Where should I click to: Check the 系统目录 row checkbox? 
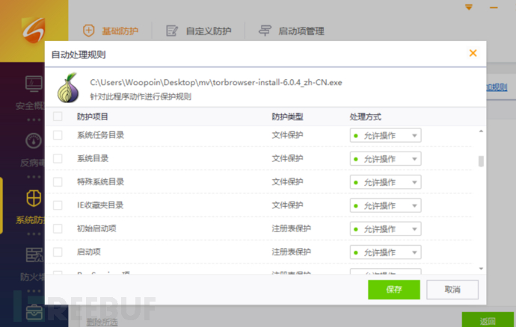point(58,158)
